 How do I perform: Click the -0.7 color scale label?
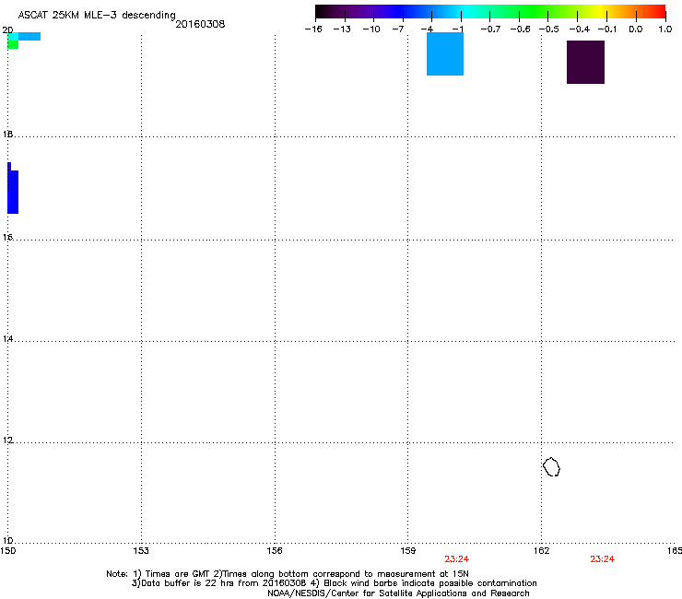click(490, 29)
